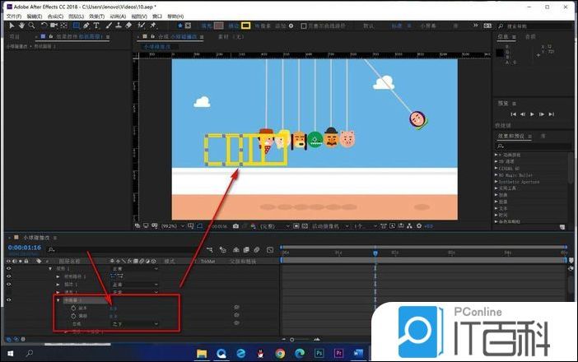Click the effects and presets search field
578x362 pixels.
click(x=535, y=145)
